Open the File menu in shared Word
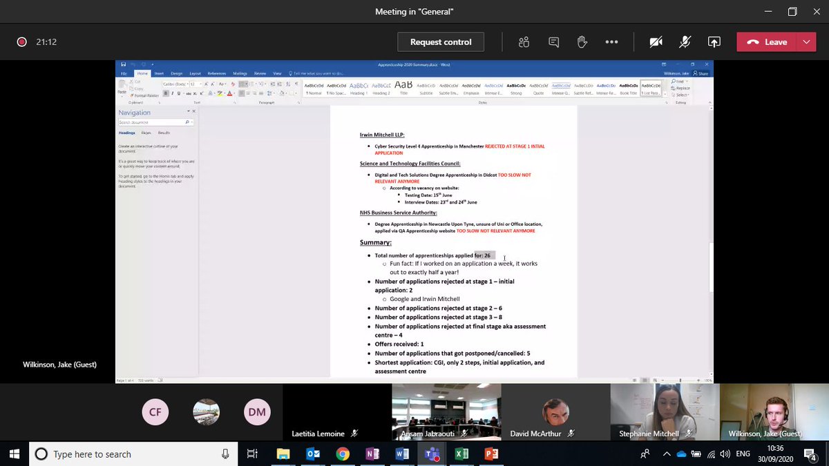The width and height of the screenshot is (829, 466). pyautogui.click(x=124, y=73)
